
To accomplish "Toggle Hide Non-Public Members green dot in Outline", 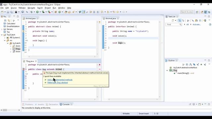I will (201, 65).
